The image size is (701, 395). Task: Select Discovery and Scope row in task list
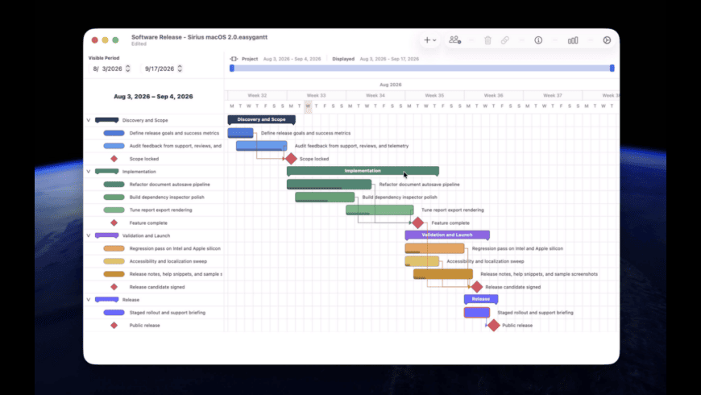coord(154,120)
